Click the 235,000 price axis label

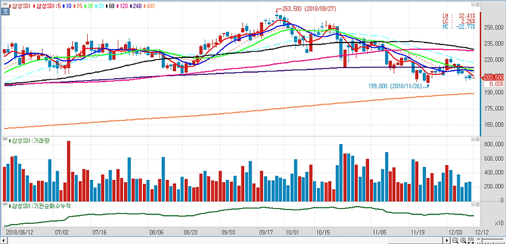click(x=495, y=44)
